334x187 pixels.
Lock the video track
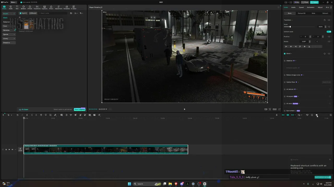[6, 150]
